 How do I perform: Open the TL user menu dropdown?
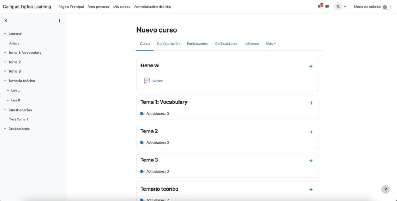340,7
